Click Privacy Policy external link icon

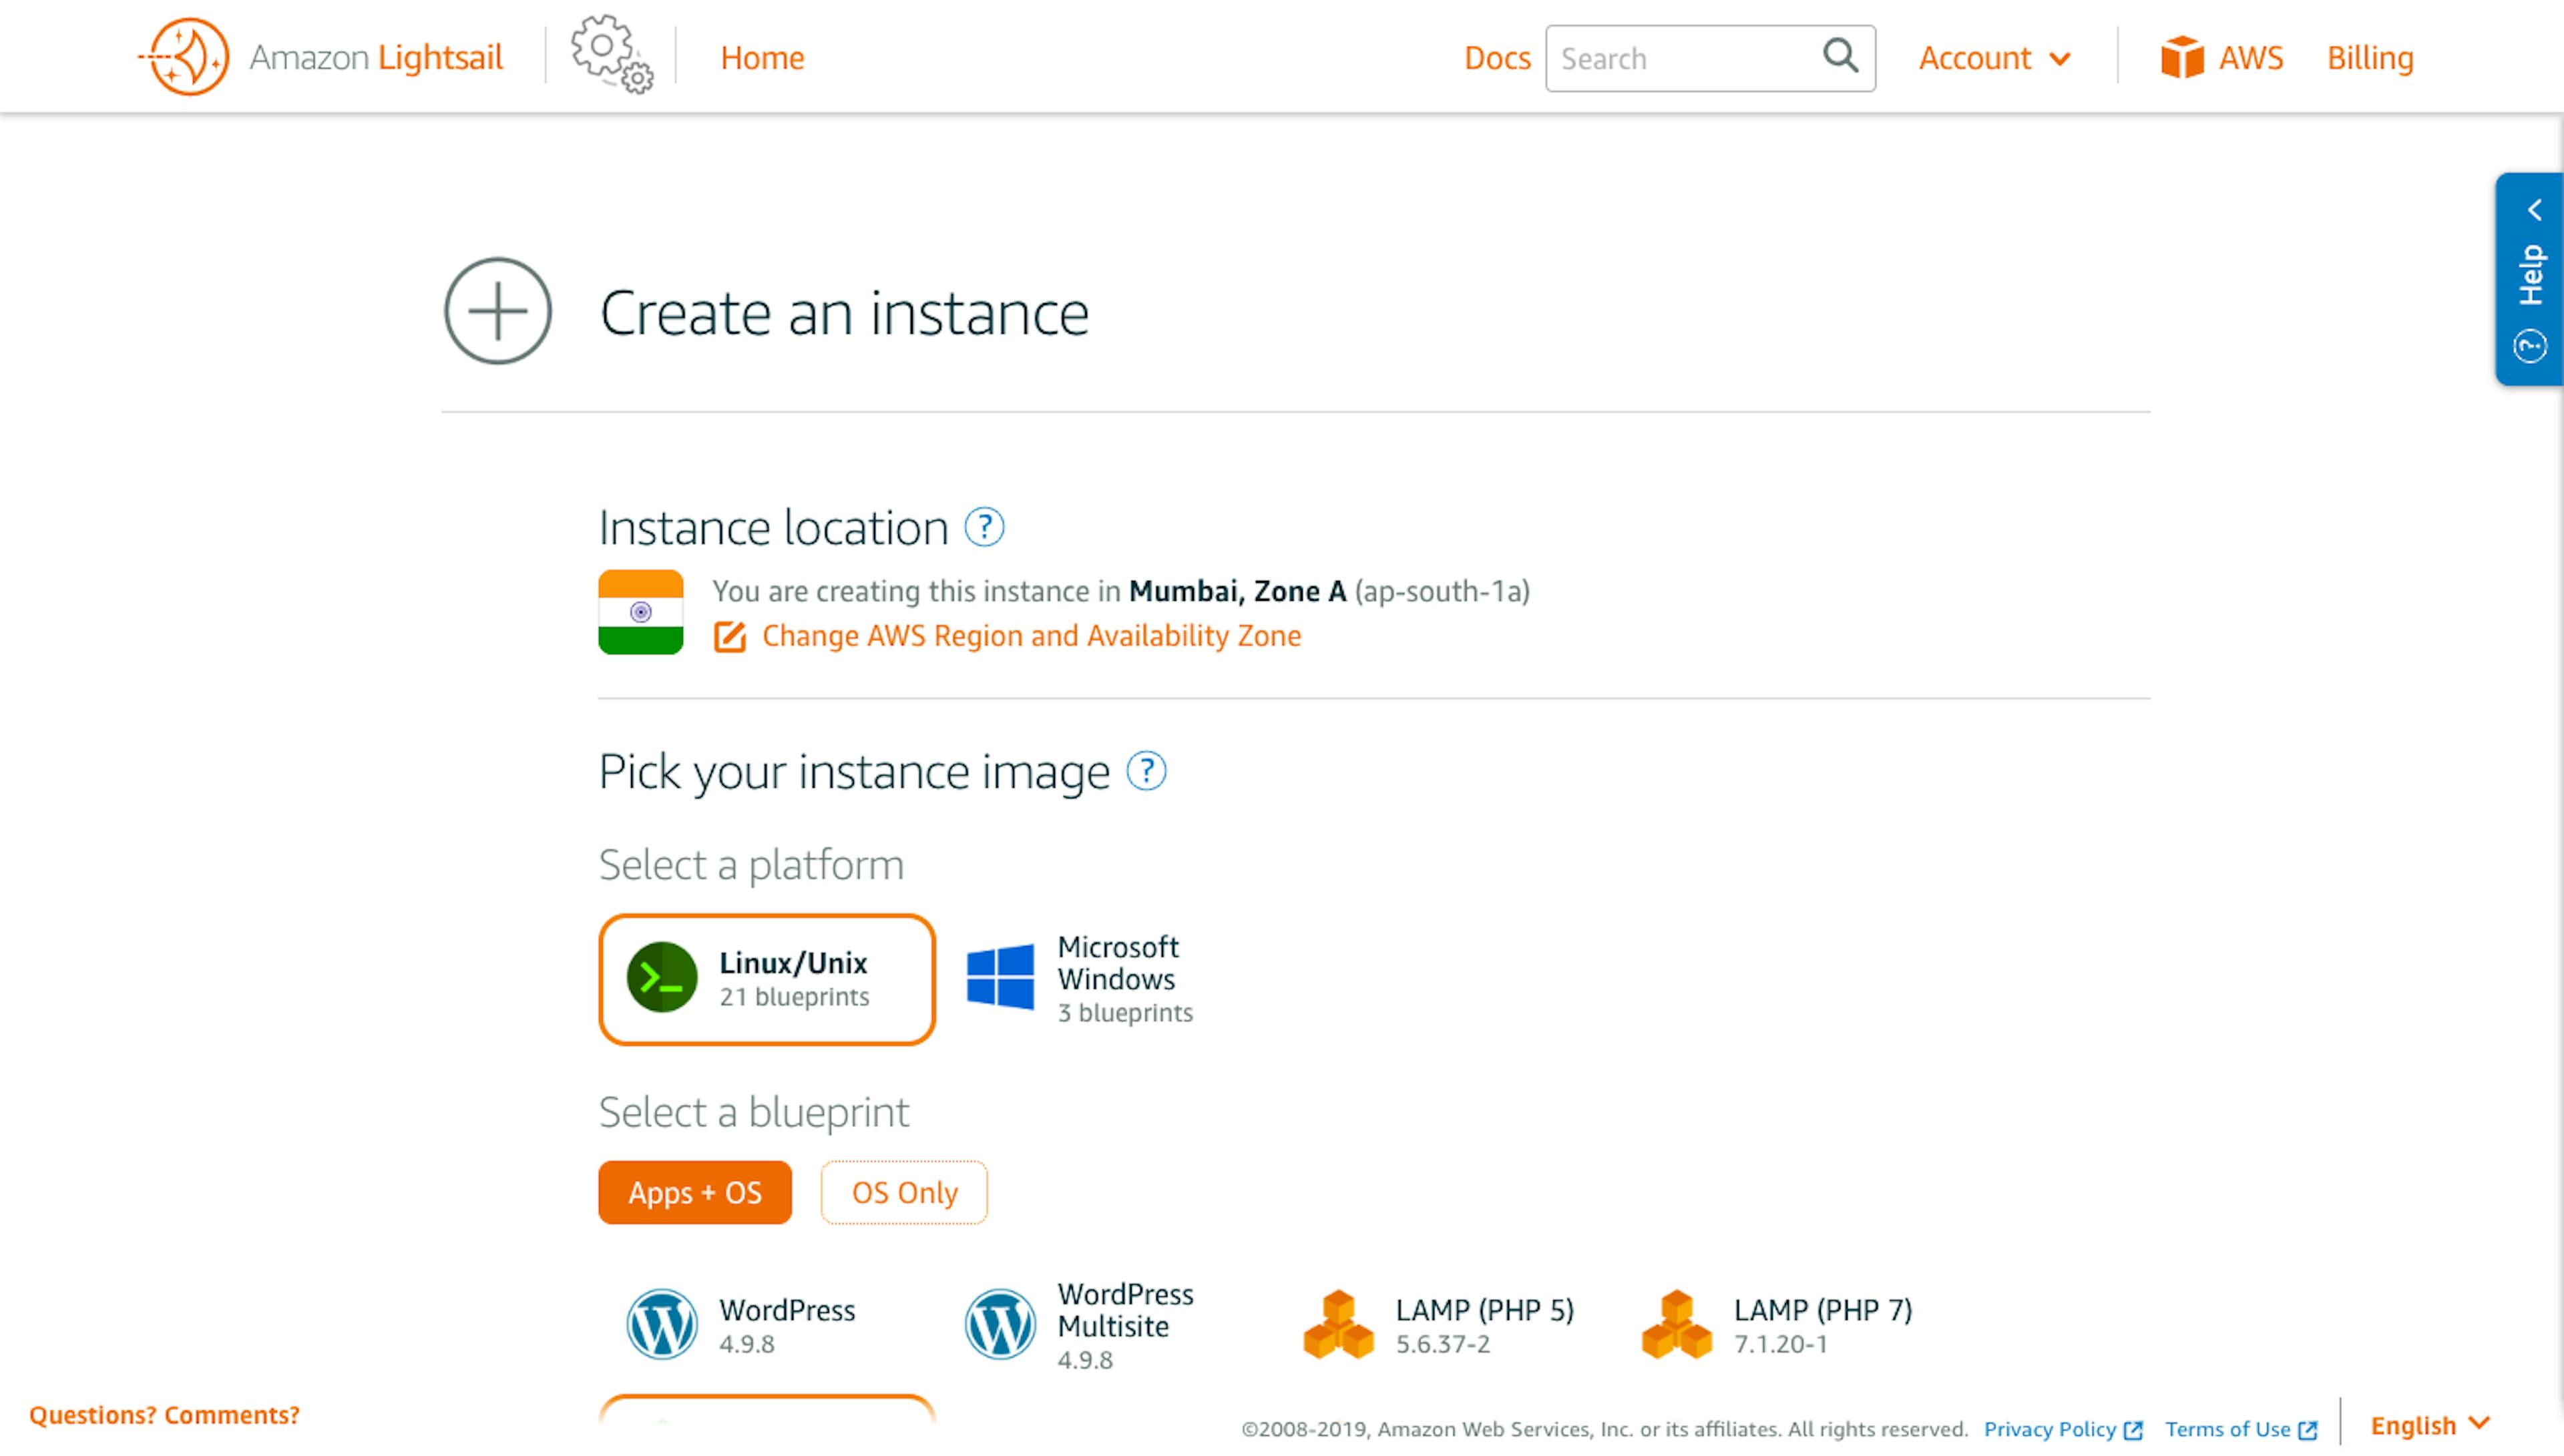[x=2133, y=1430]
